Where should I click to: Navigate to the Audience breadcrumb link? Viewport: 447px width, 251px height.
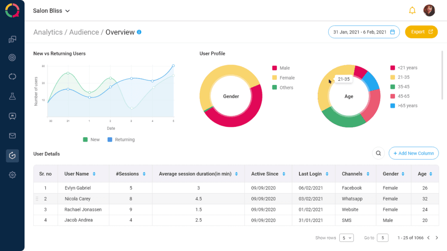pos(84,32)
